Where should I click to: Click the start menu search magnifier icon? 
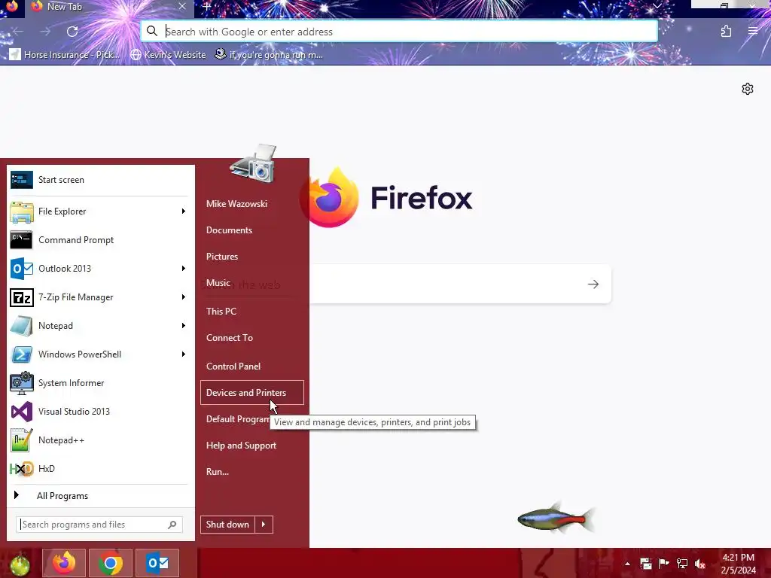(172, 525)
